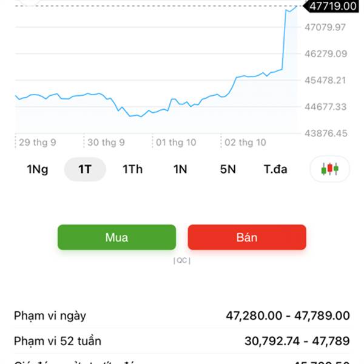Show the 5N price history
This screenshot has width=364, height=364.
coord(227,169)
